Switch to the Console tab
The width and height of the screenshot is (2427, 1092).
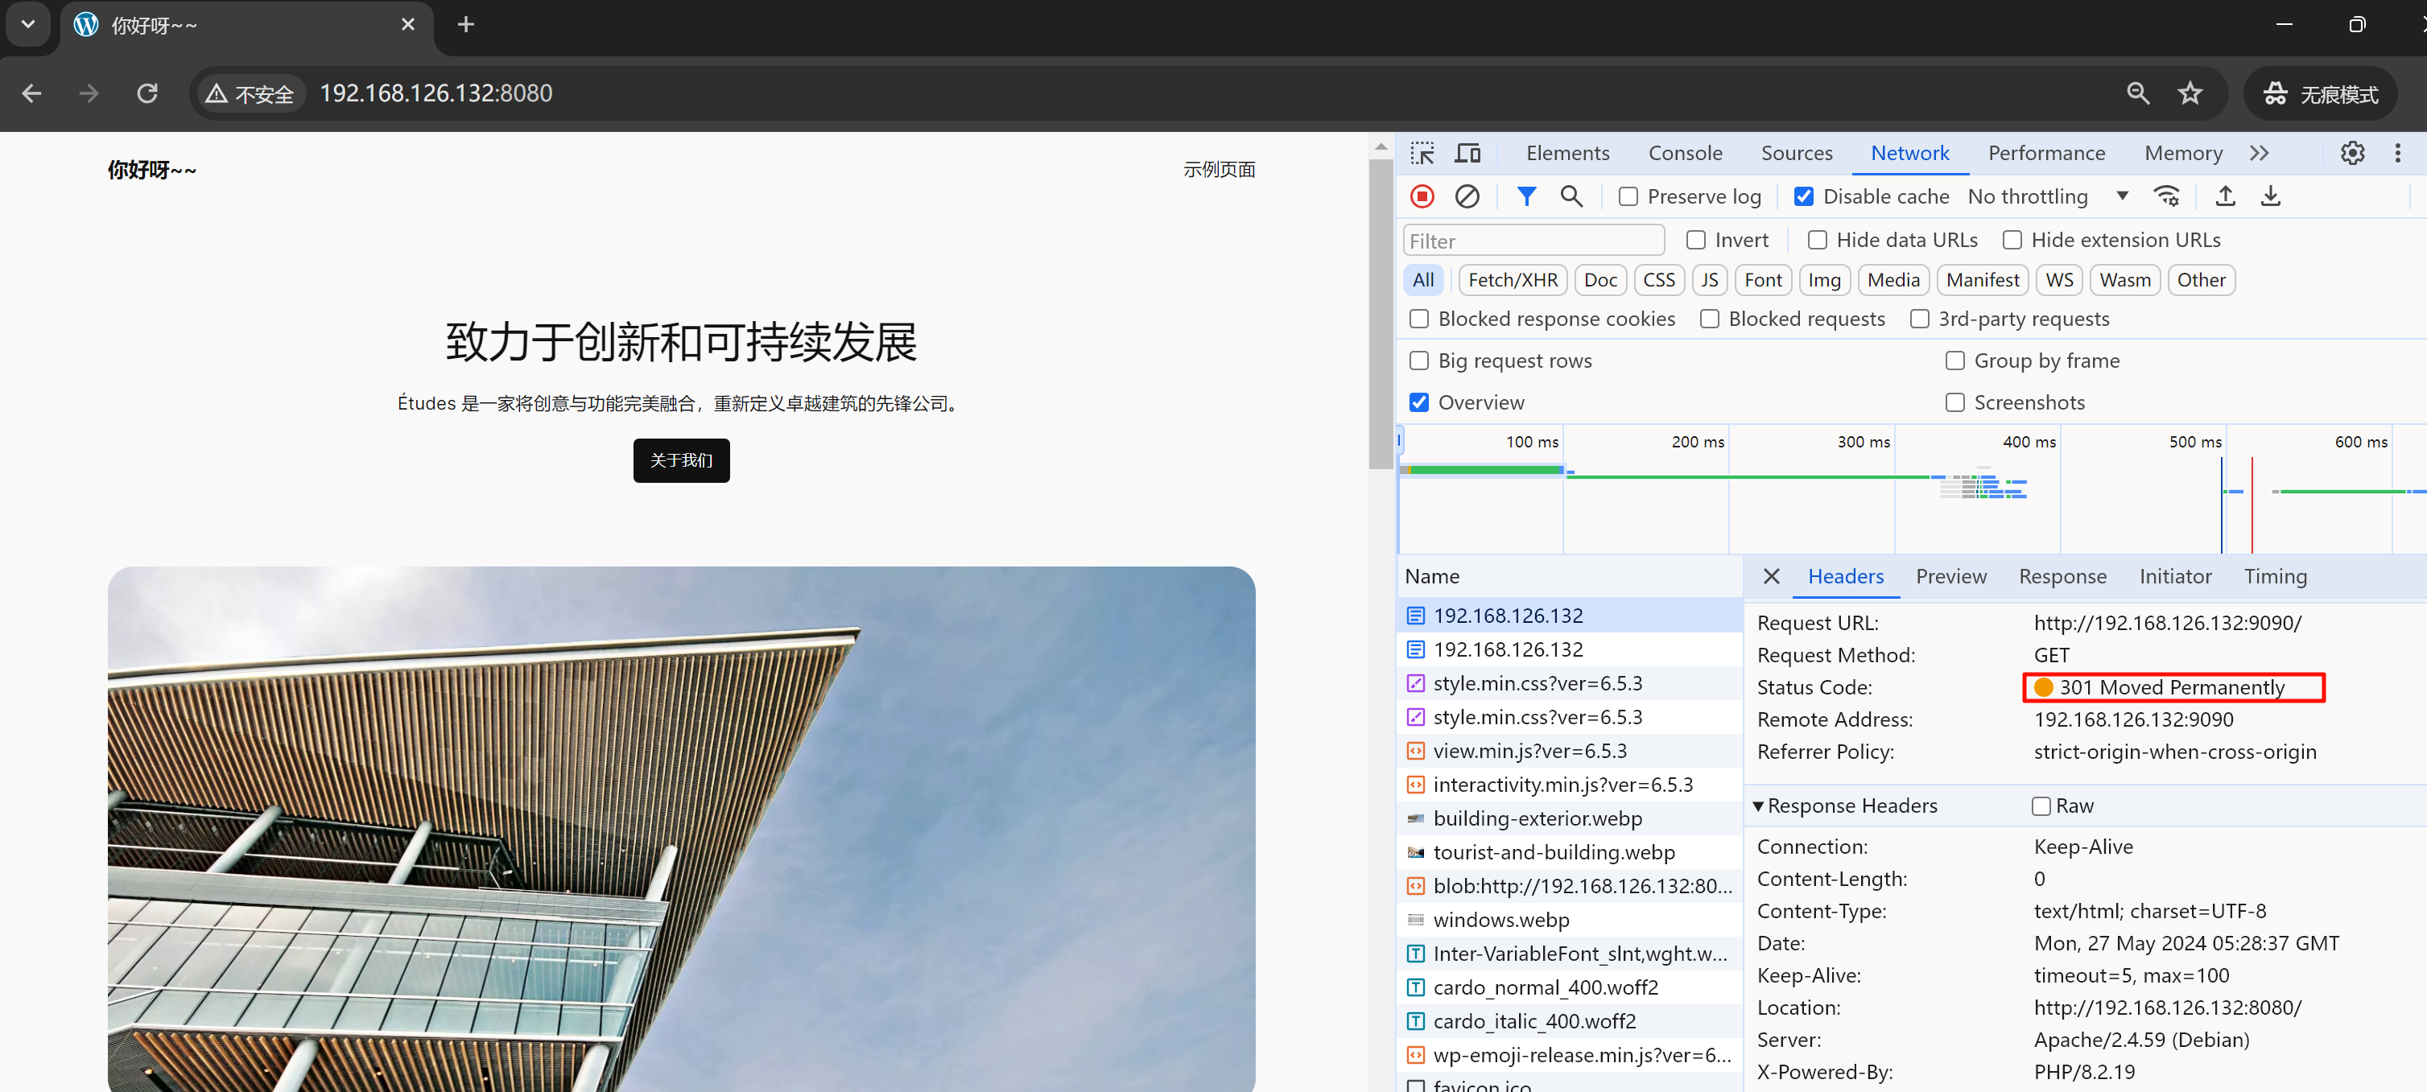click(x=1685, y=153)
